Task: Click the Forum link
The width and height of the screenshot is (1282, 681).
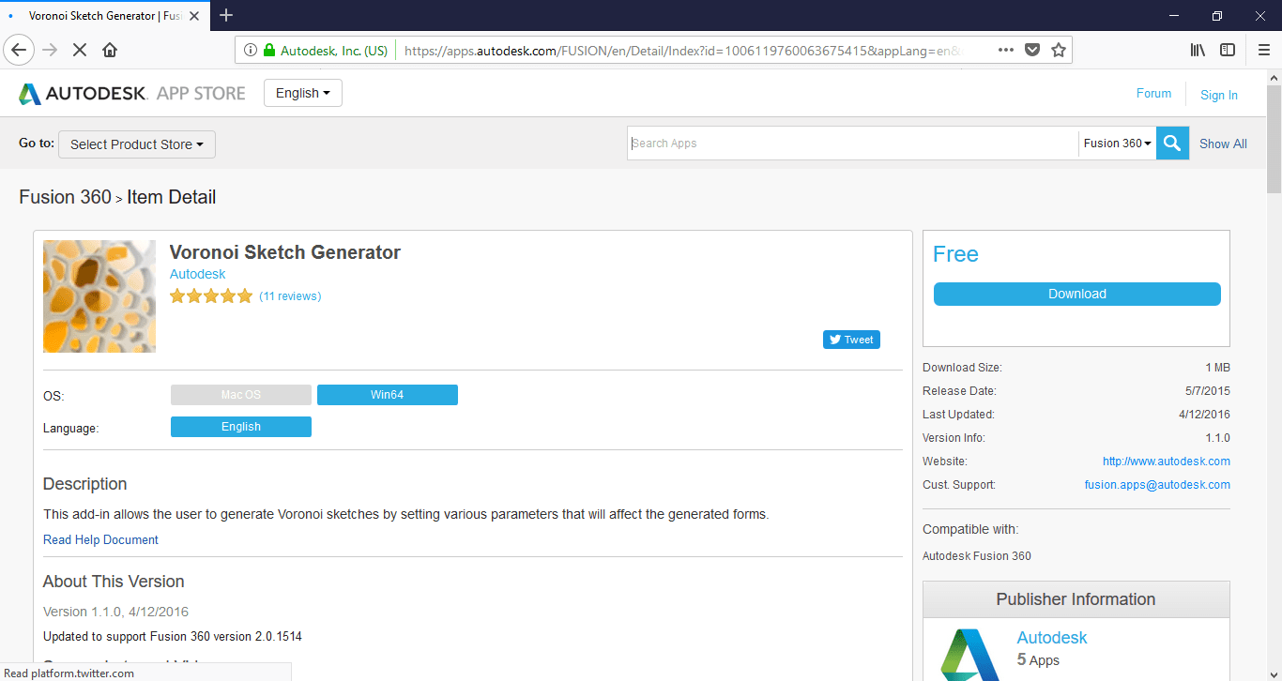Action: pos(1153,94)
